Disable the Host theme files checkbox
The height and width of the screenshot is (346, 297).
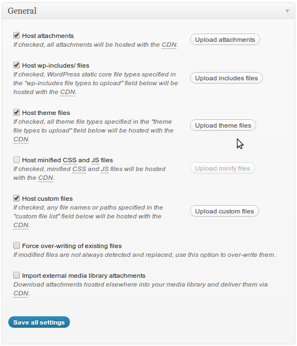pyautogui.click(x=17, y=112)
